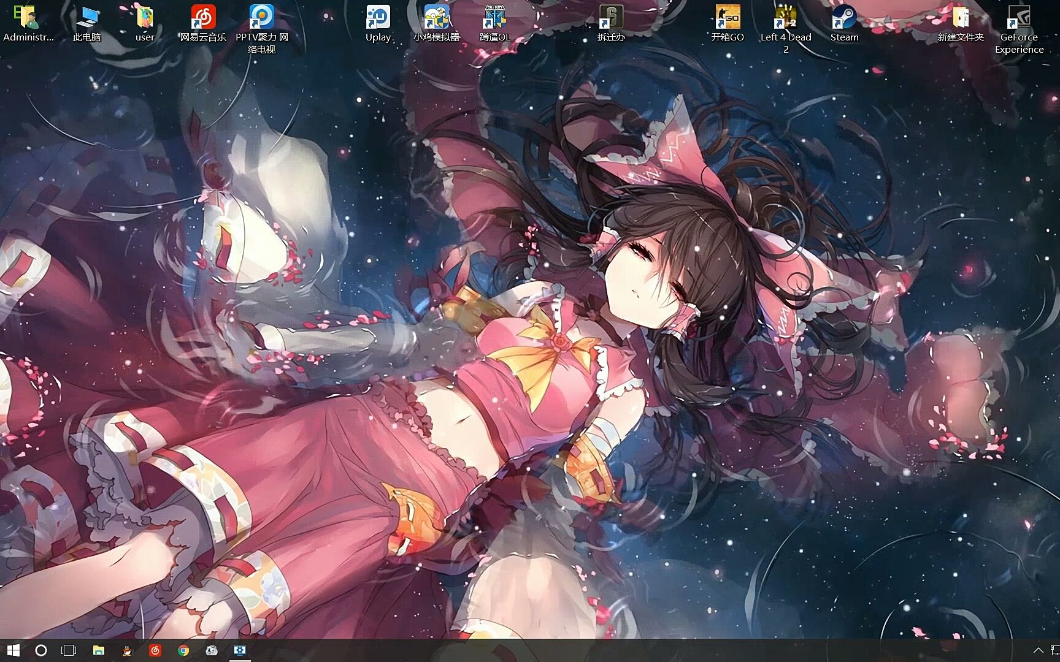
Task: Open the user folder desktop icon
Action: click(x=145, y=25)
